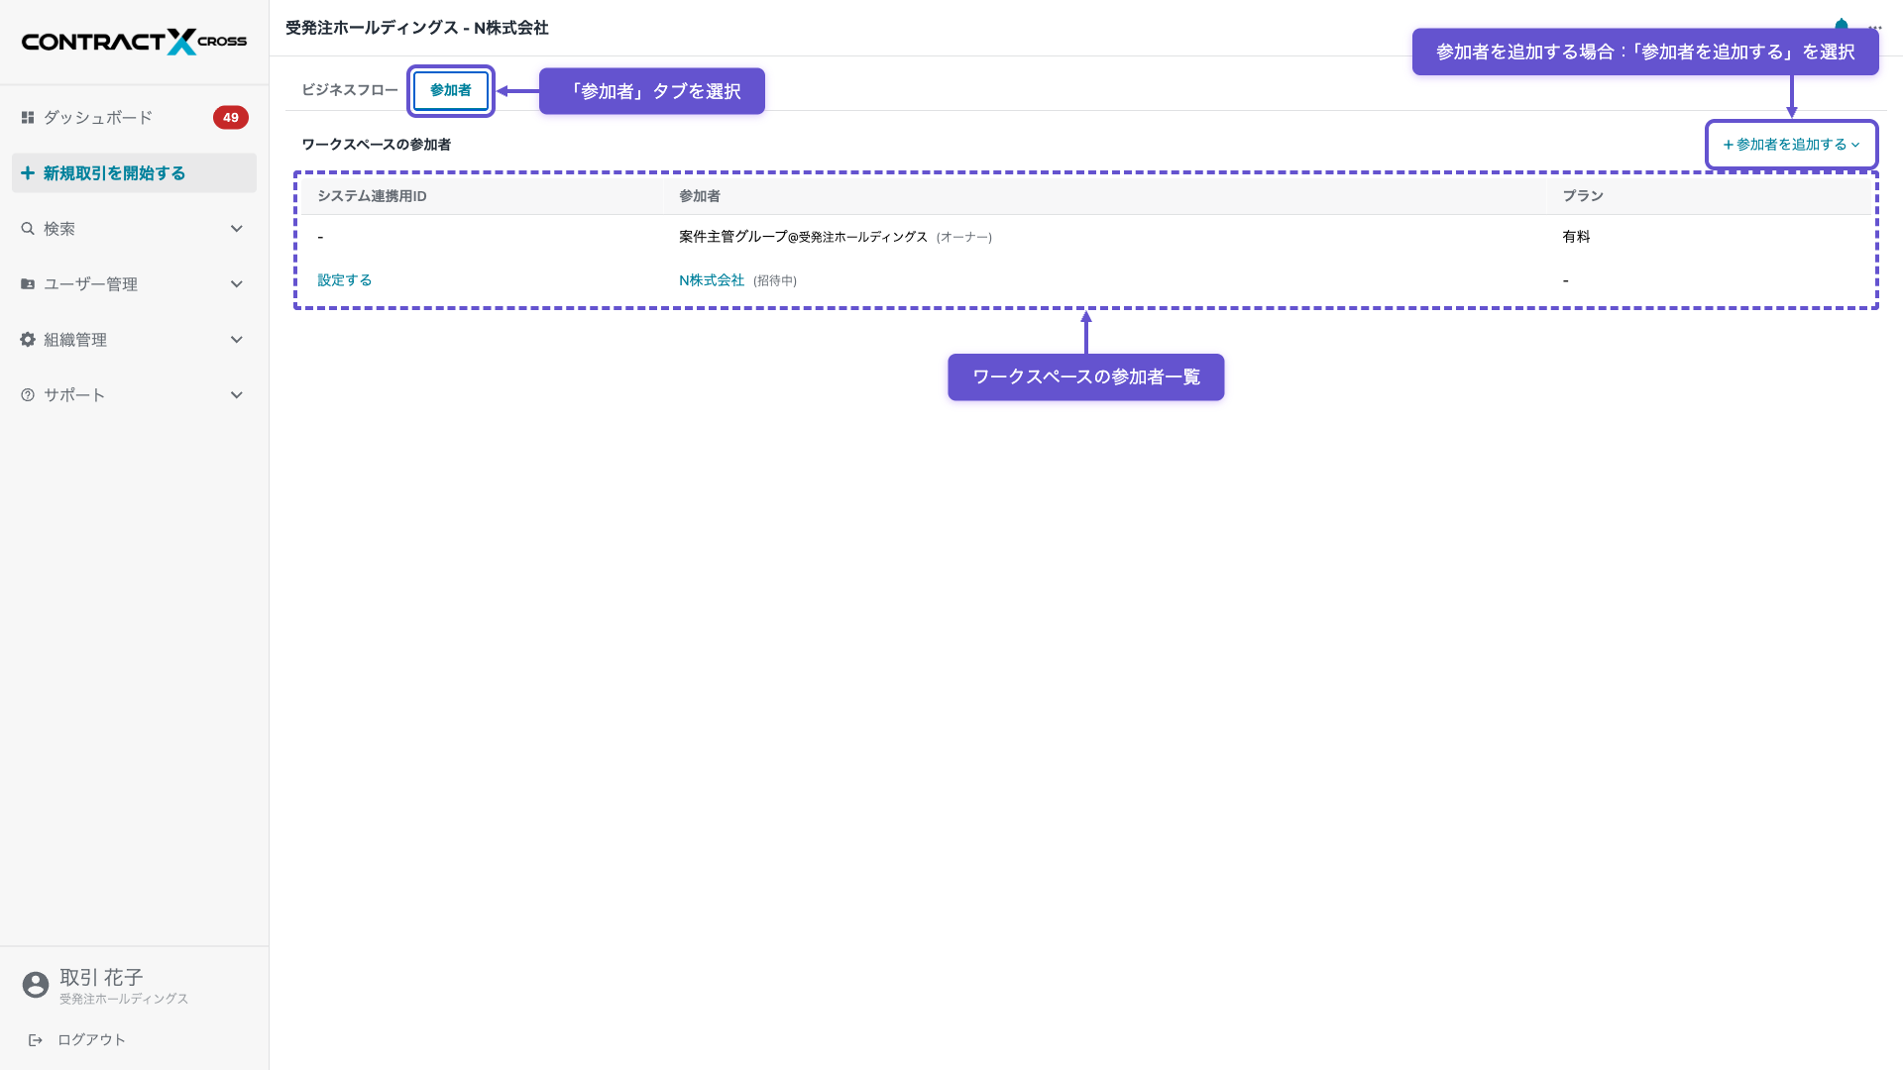
Task: Click the user avatar icon for 取引 花子
Action: [36, 985]
